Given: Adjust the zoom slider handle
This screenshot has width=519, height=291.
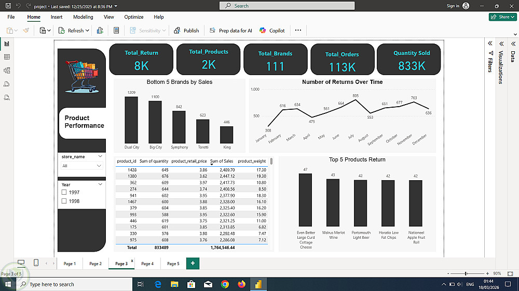Looking at the screenshot, I should [x=466, y=273].
